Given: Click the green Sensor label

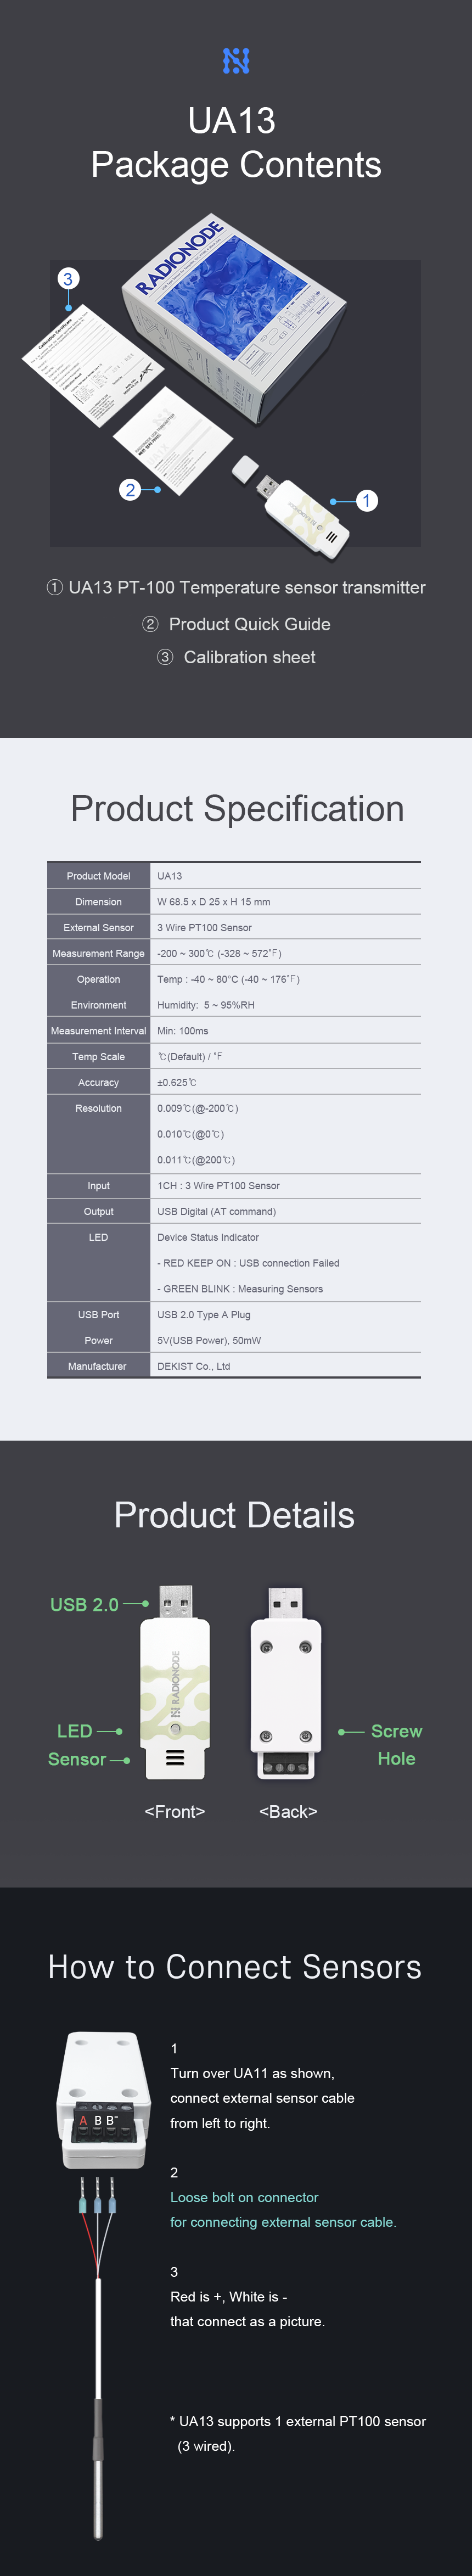Looking at the screenshot, I should tap(77, 1758).
